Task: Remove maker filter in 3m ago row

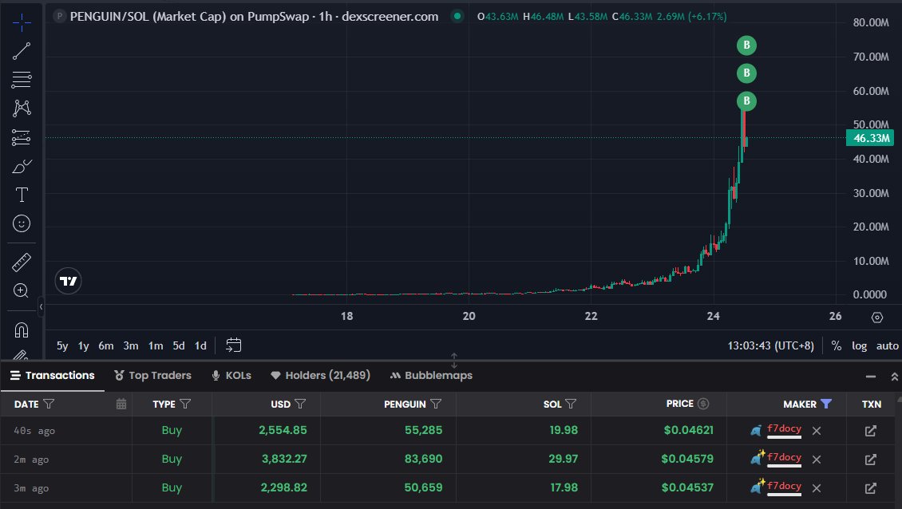Action: tap(817, 488)
